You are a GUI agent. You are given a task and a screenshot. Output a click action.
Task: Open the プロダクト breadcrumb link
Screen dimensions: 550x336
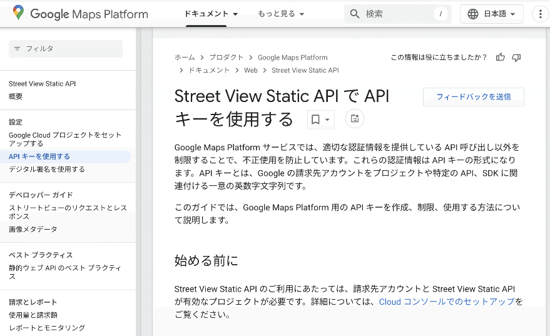coord(227,58)
